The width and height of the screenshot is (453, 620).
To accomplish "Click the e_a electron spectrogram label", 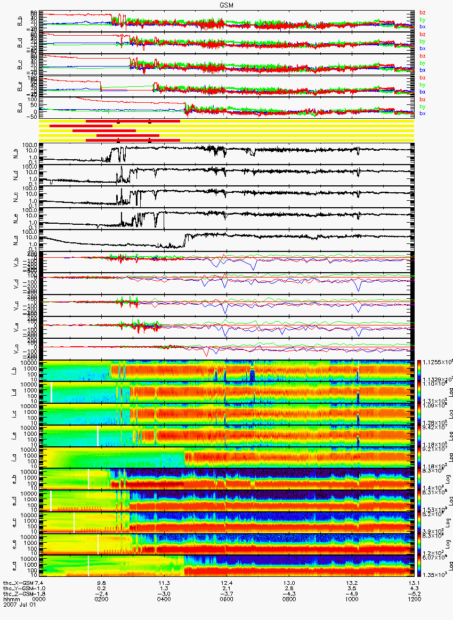I will 14,566.
